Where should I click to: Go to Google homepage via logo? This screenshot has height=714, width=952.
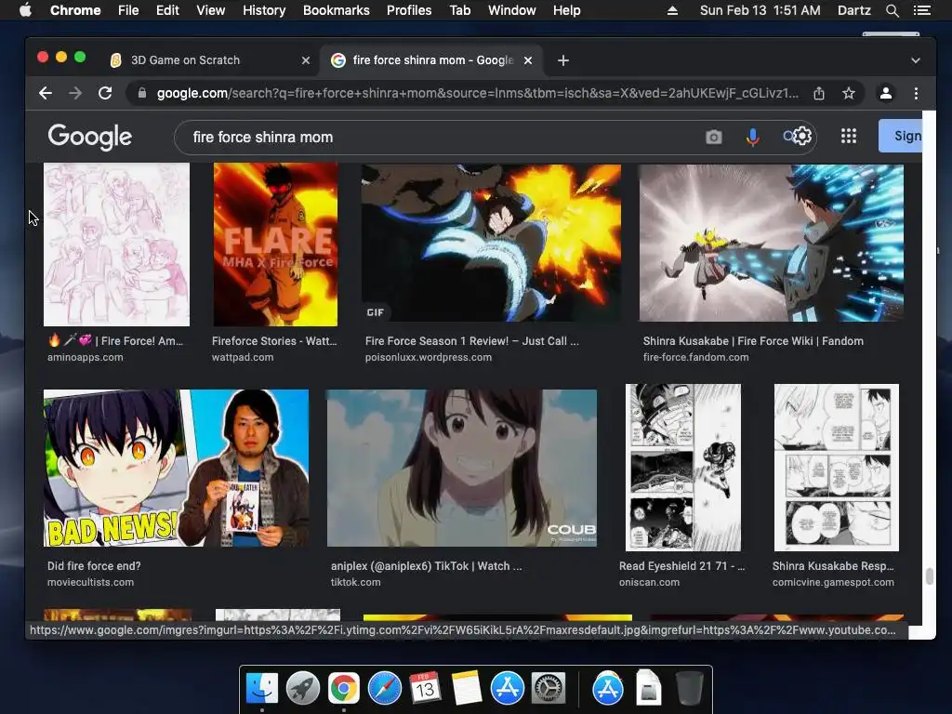(x=90, y=137)
